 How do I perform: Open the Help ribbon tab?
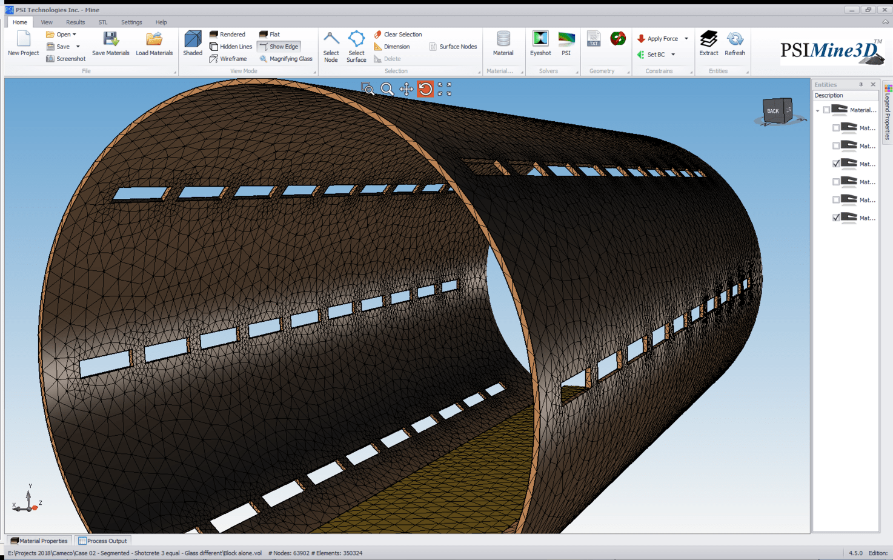pos(161,22)
